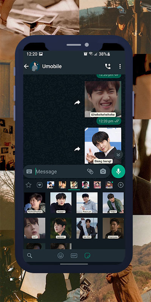Tap the 12:20 pm timestamp under Ehehehehehehe
151x302 pixels.
click(106, 121)
